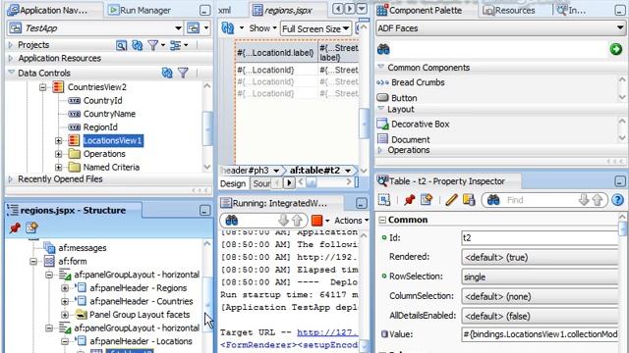Open the Actions dropdown in Running log
The height and width of the screenshot is (353, 629).
point(352,221)
